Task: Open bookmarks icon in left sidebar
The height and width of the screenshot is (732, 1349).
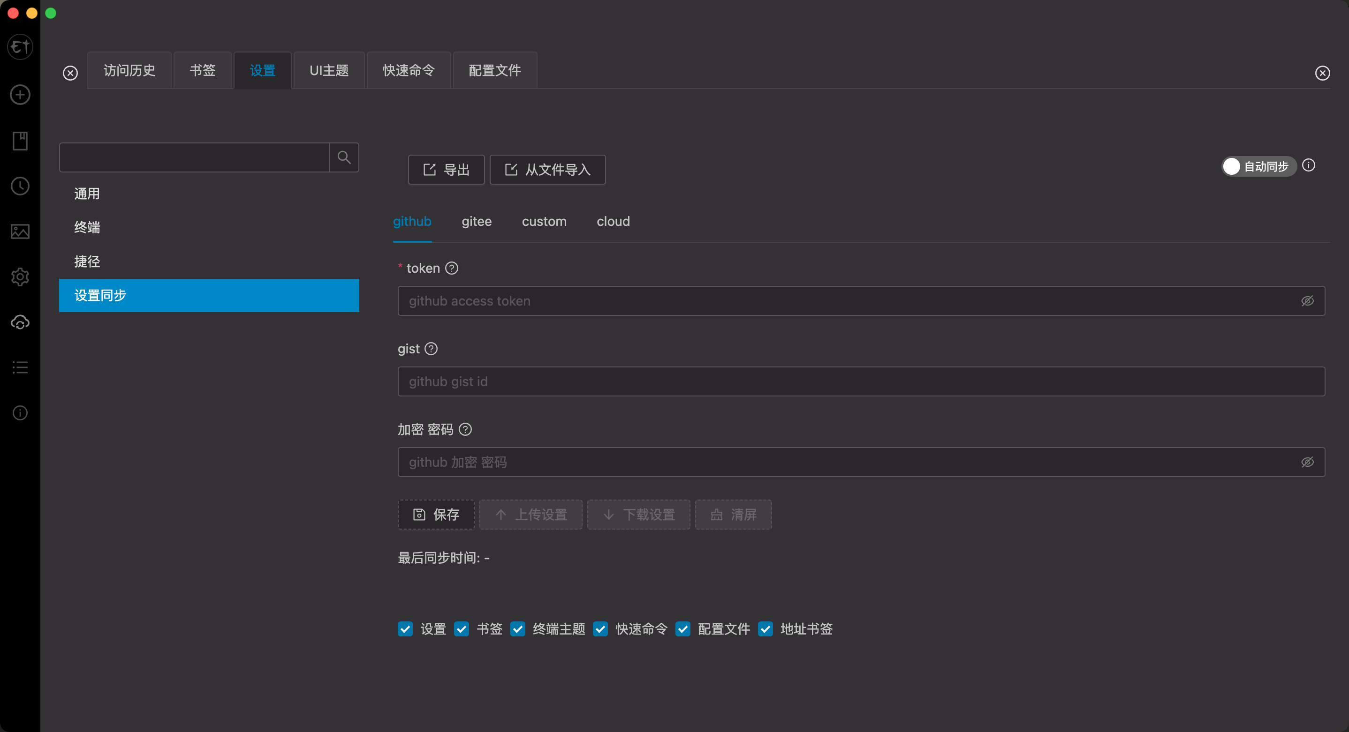Action: 20,141
